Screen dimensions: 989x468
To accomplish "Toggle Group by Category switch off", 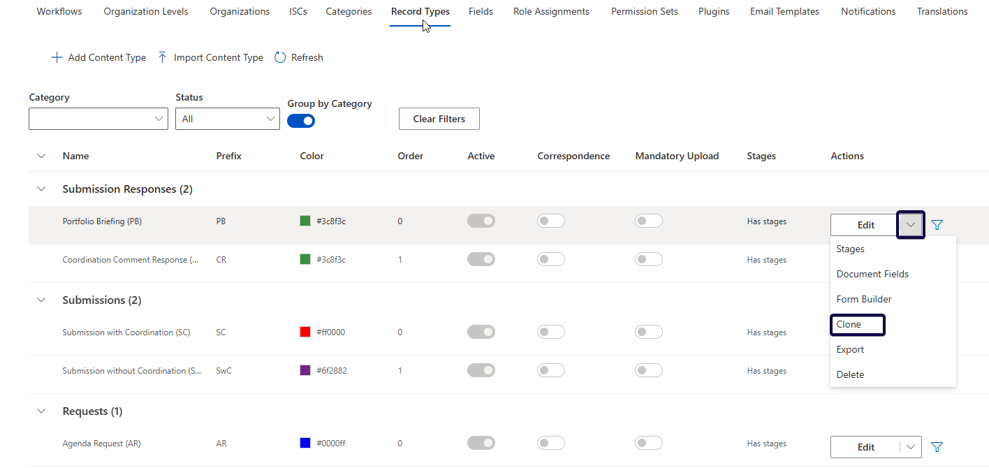I will coord(301,121).
